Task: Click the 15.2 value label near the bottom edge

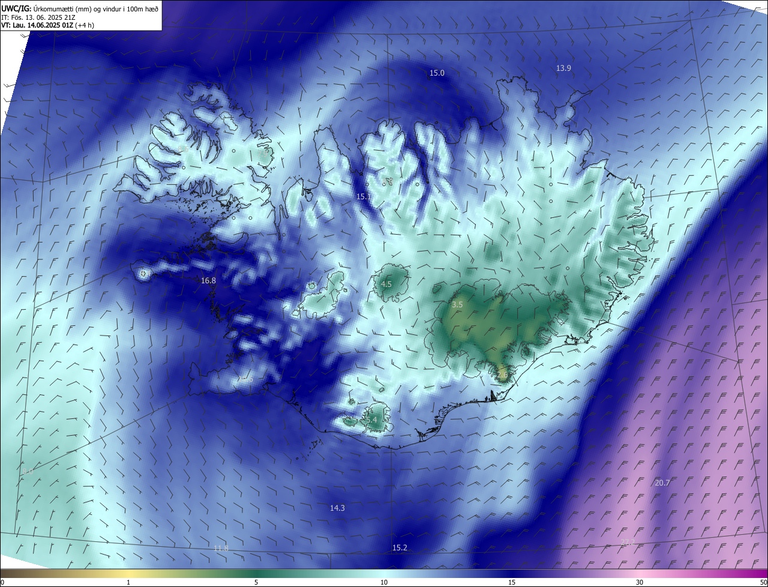Action: (400, 548)
